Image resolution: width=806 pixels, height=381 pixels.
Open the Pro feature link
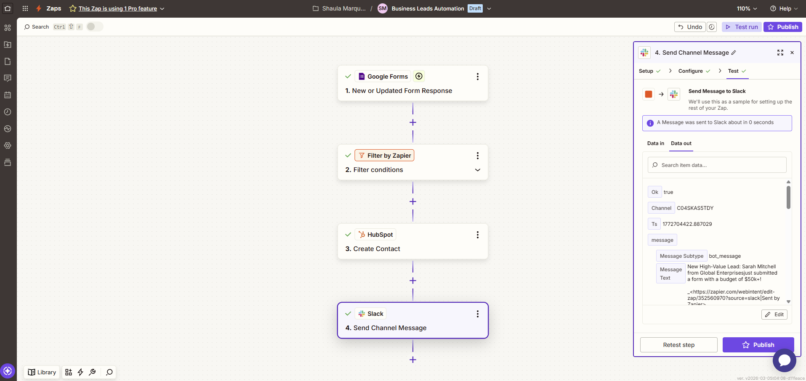coord(117,8)
